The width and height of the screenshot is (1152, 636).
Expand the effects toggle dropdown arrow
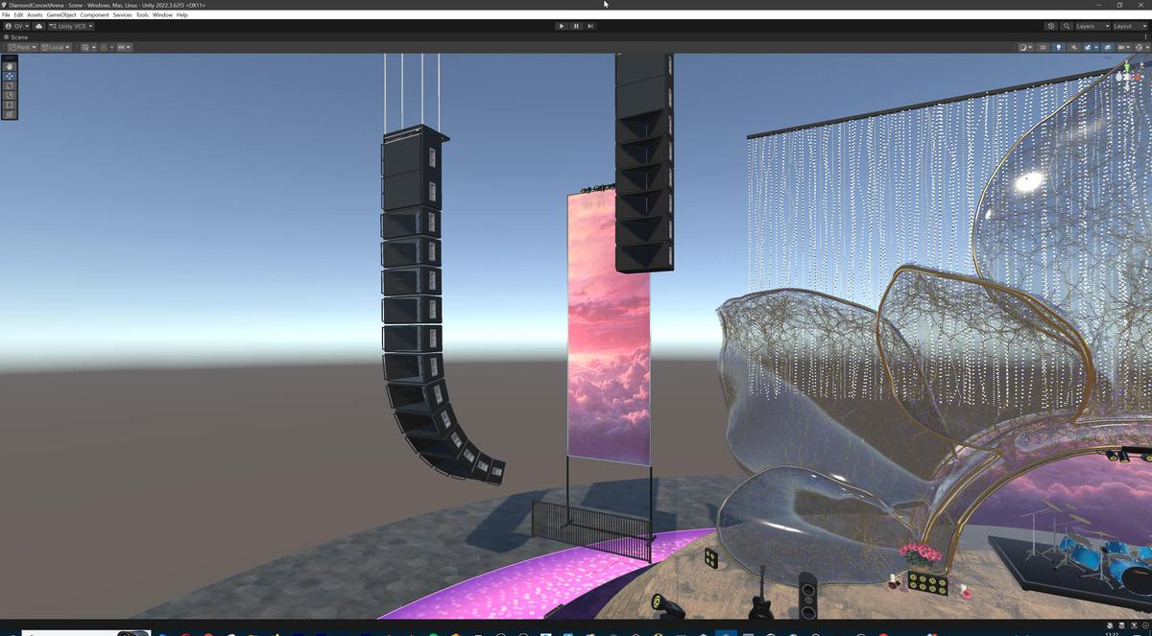[1096, 47]
